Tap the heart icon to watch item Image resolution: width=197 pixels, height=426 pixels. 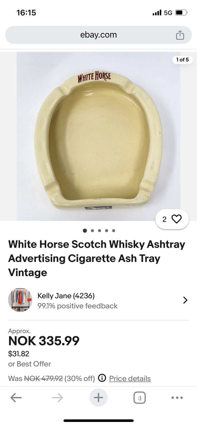pyautogui.click(x=176, y=219)
